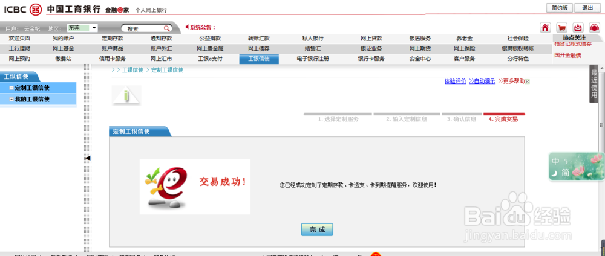This screenshot has width=605, height=256.
Task: Open the 通知存款 menu
Action: coord(162,39)
